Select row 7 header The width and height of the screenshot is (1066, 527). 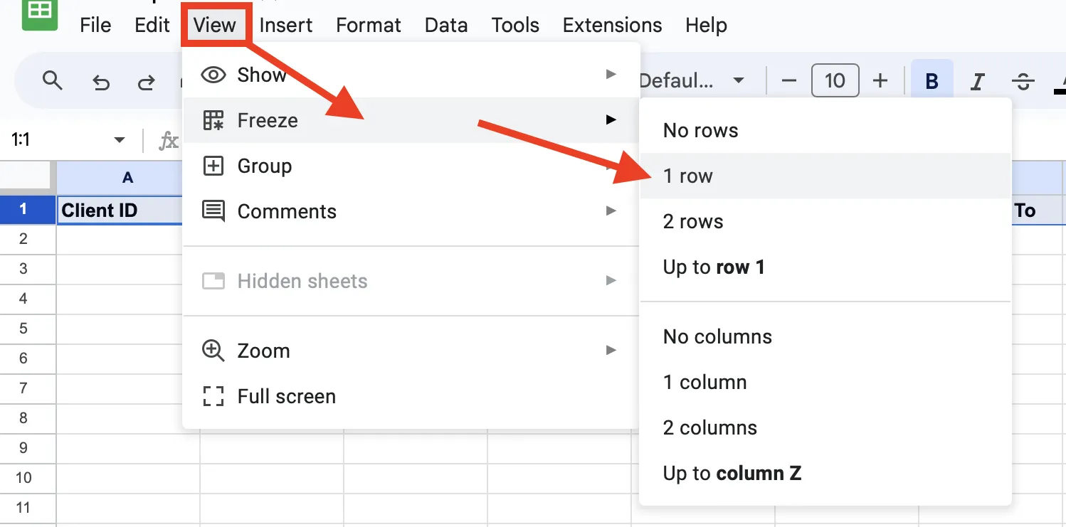pyautogui.click(x=28, y=388)
